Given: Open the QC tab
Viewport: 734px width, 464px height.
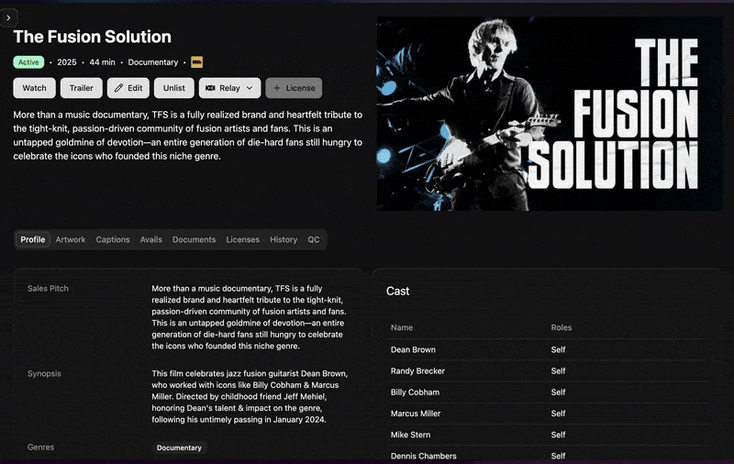Looking at the screenshot, I should 314,239.
